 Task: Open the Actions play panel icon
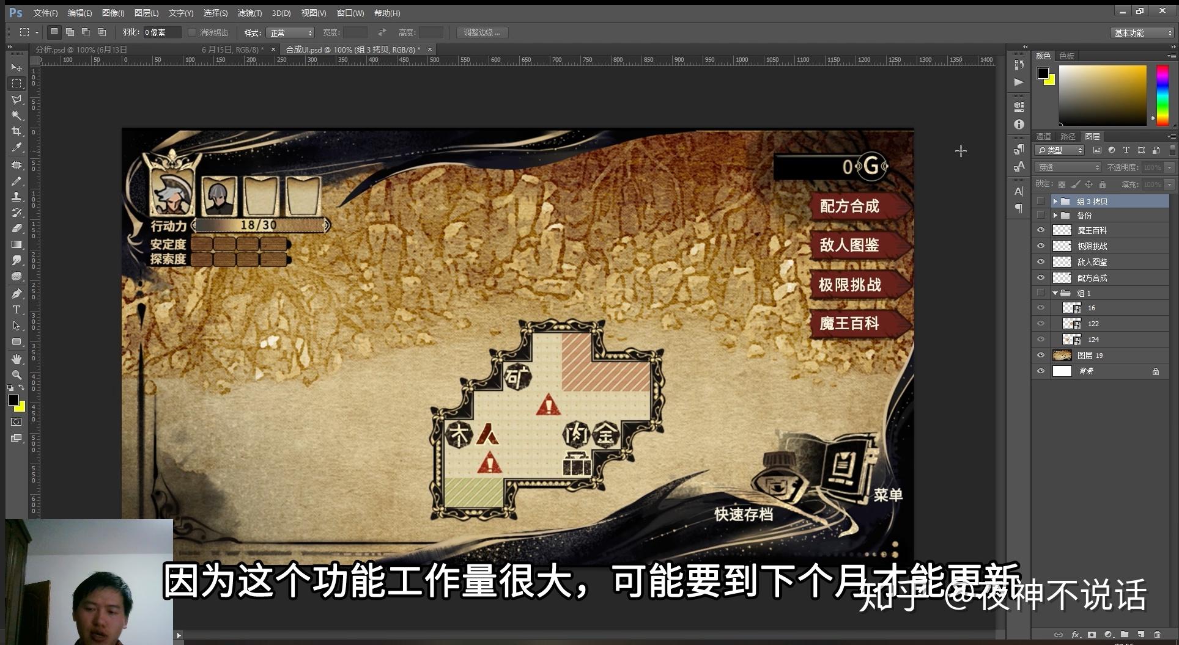[x=1019, y=82]
